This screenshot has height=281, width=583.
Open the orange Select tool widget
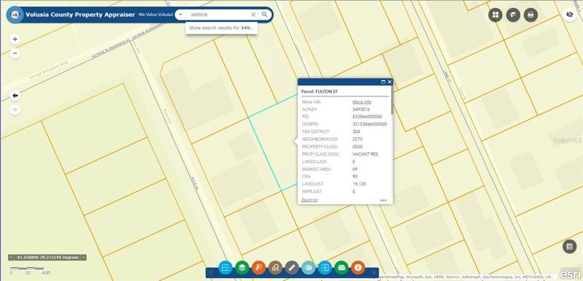[x=258, y=267]
